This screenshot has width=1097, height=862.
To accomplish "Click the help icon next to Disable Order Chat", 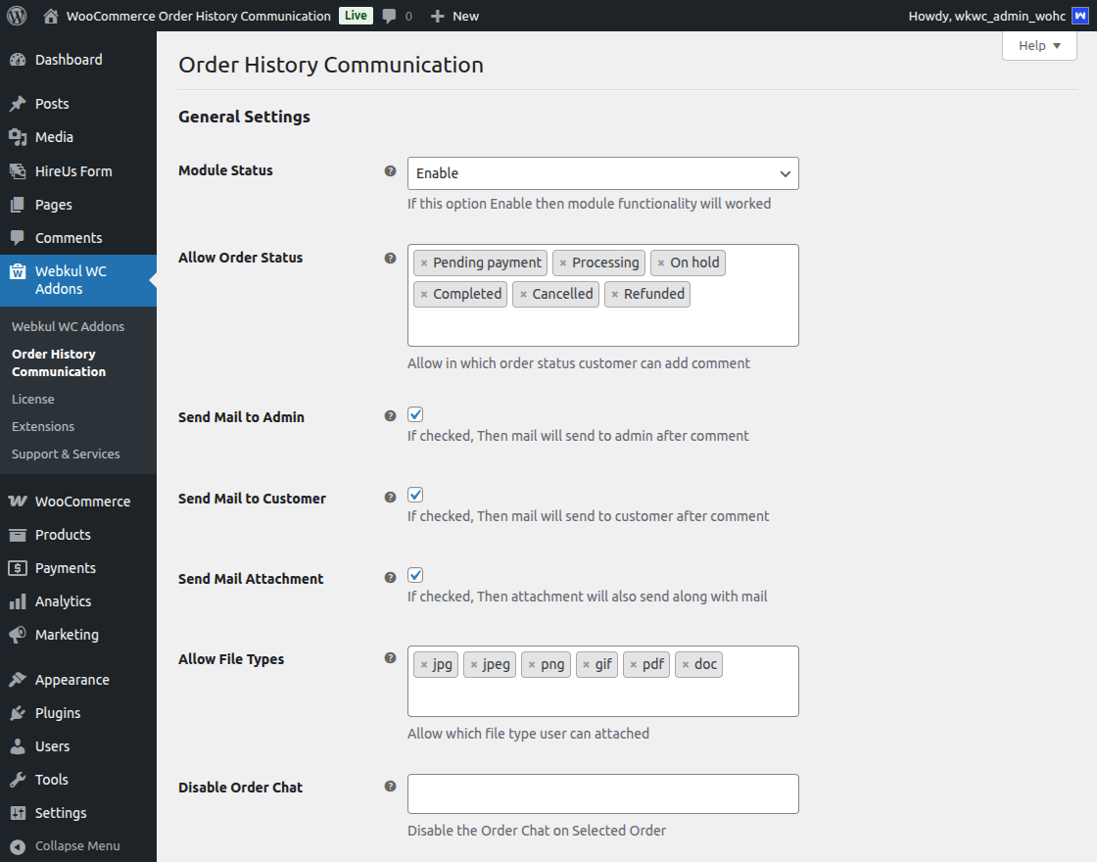I will click(390, 787).
